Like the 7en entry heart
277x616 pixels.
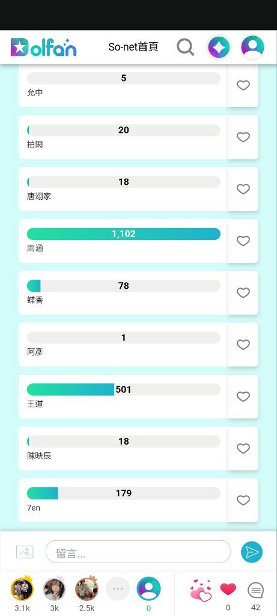(x=243, y=500)
